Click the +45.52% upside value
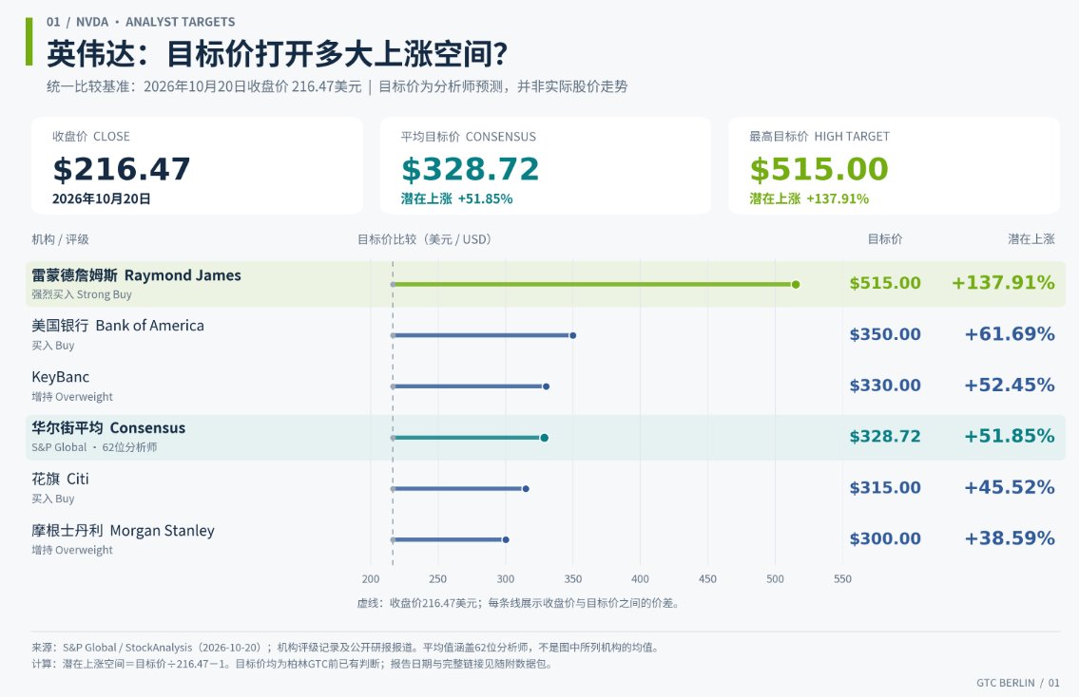The image size is (1079, 697). (x=1010, y=487)
